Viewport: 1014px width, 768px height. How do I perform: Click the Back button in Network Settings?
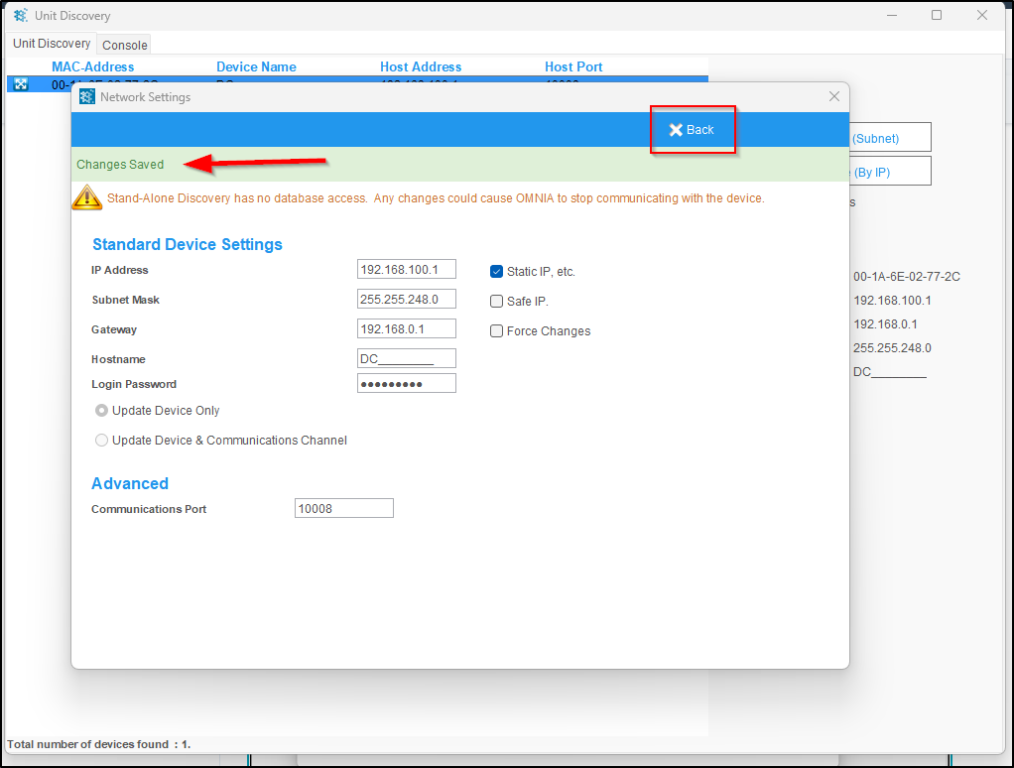[x=692, y=130]
